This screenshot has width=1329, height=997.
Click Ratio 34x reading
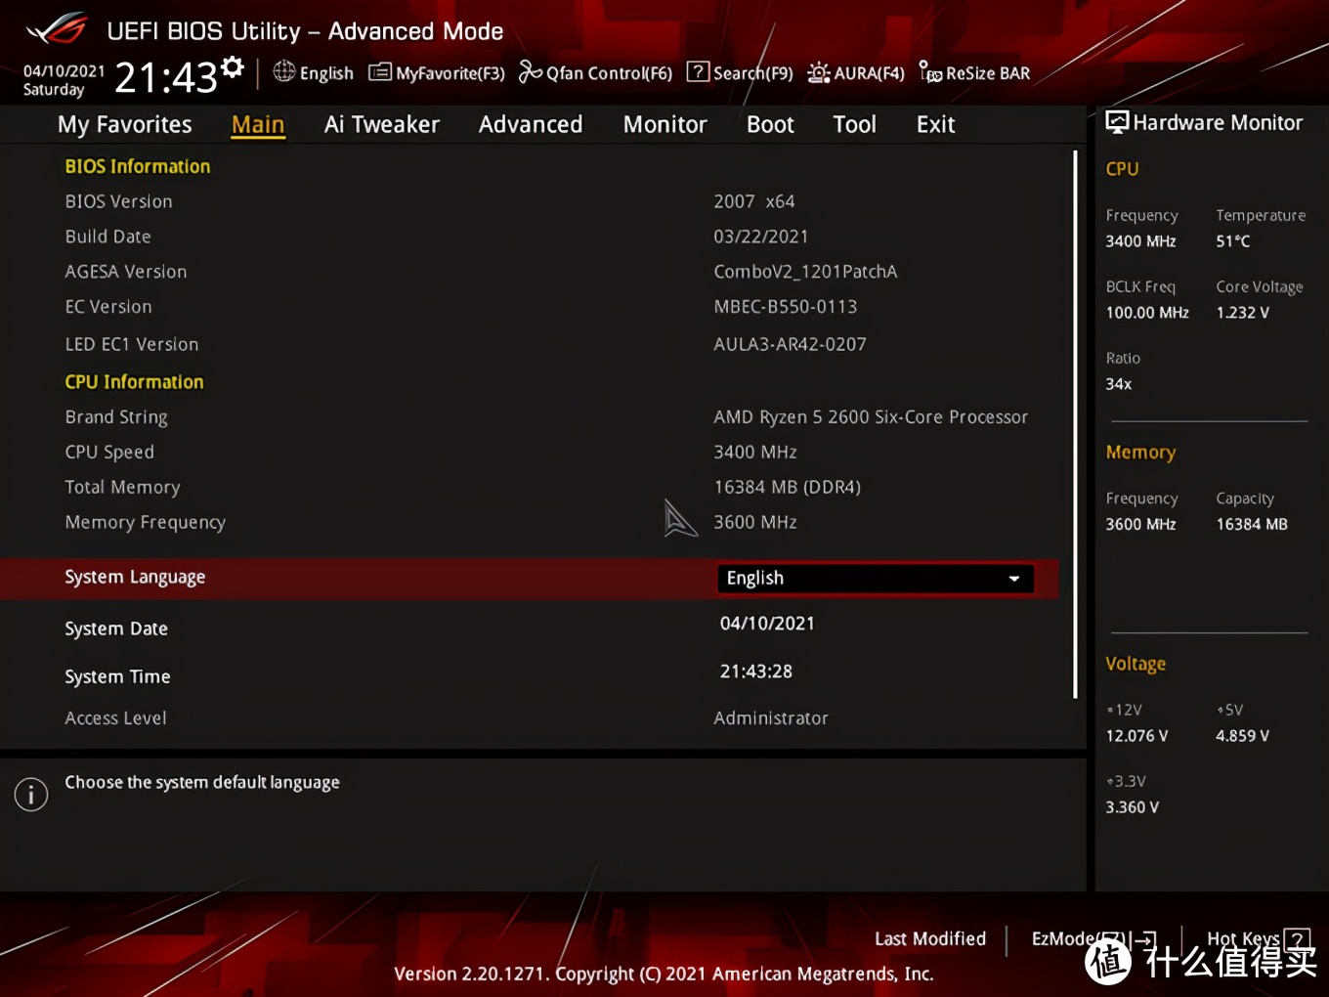point(1119,384)
